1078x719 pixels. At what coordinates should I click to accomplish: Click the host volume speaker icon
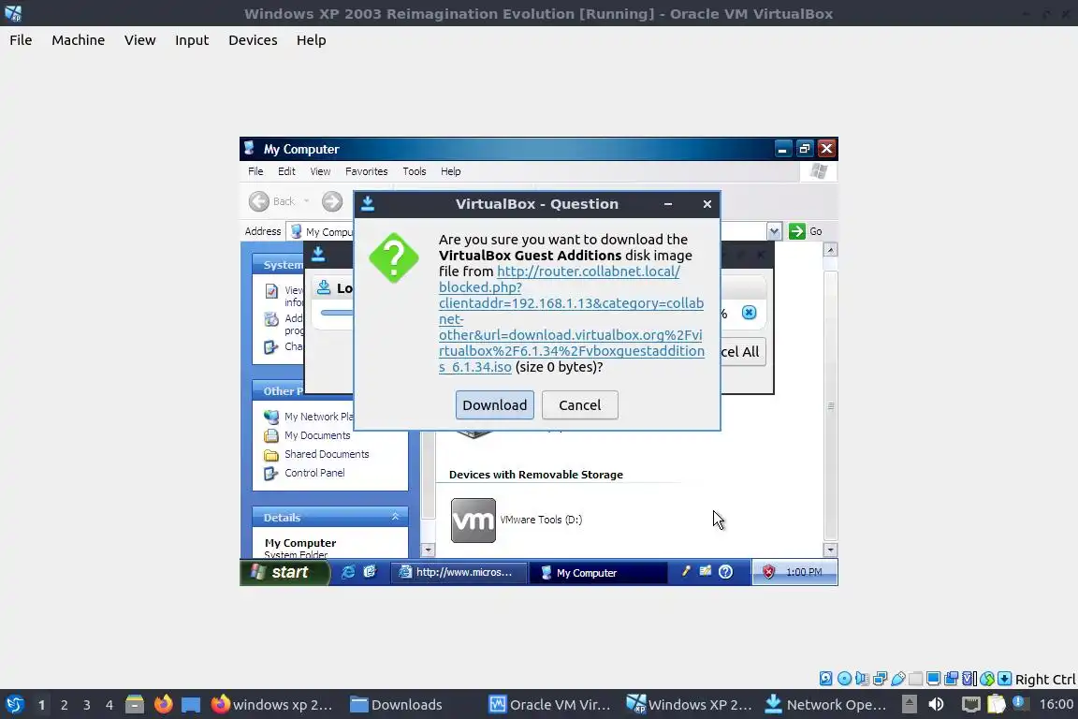tap(936, 704)
